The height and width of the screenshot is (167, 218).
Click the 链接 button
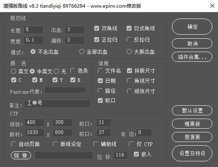(21, 155)
